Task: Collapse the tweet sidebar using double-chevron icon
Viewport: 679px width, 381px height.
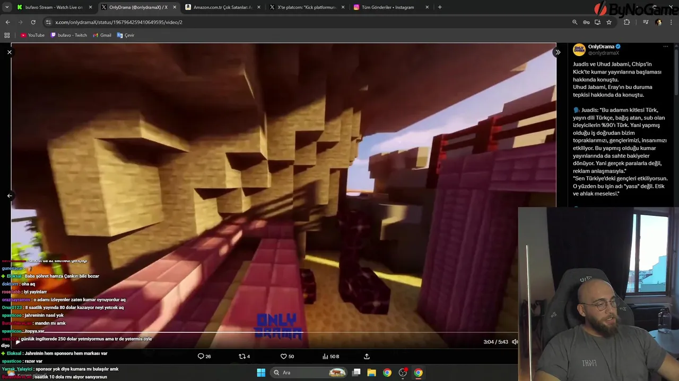Action: tap(558, 52)
